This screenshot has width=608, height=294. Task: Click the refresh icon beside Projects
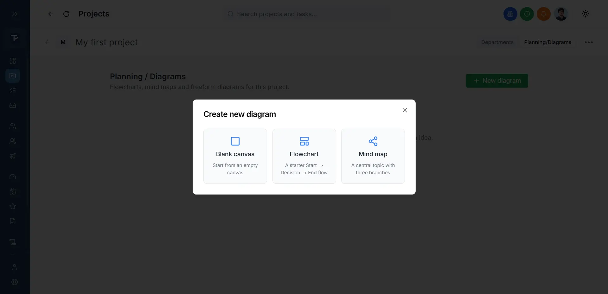coord(66,14)
